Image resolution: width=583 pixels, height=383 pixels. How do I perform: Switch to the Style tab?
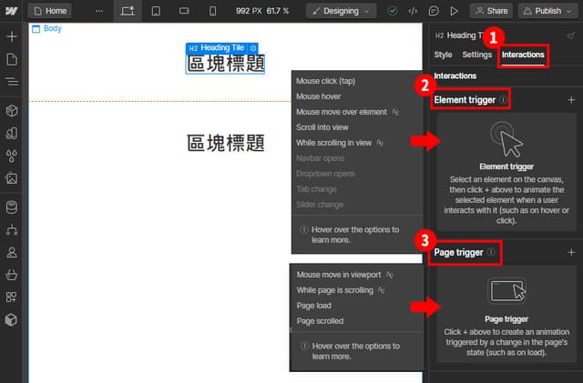443,55
